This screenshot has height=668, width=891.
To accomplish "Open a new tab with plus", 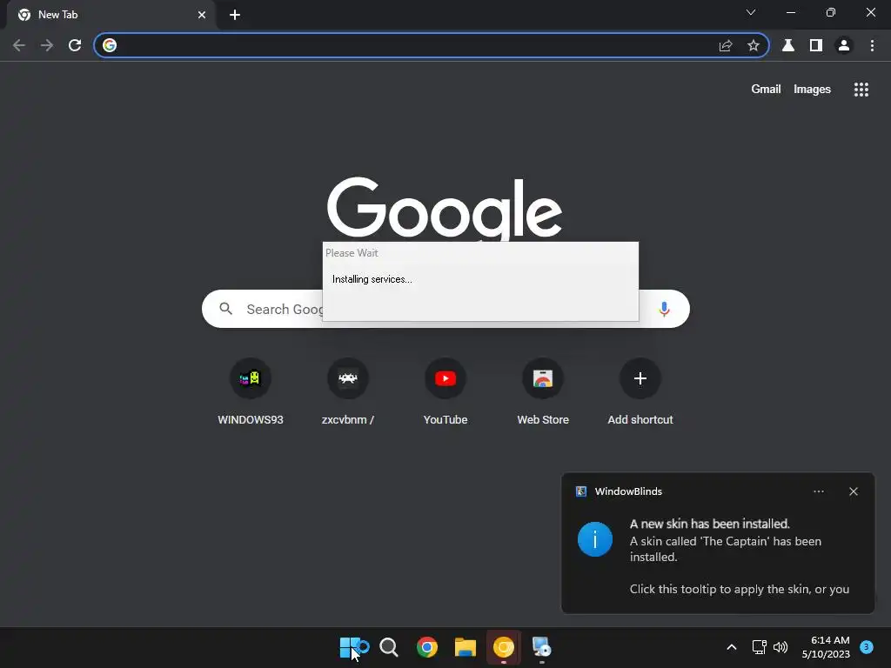I will (x=235, y=15).
